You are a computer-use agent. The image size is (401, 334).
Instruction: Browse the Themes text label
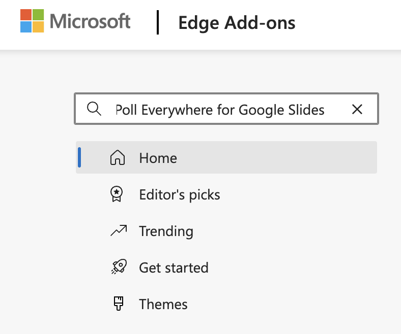(x=163, y=304)
